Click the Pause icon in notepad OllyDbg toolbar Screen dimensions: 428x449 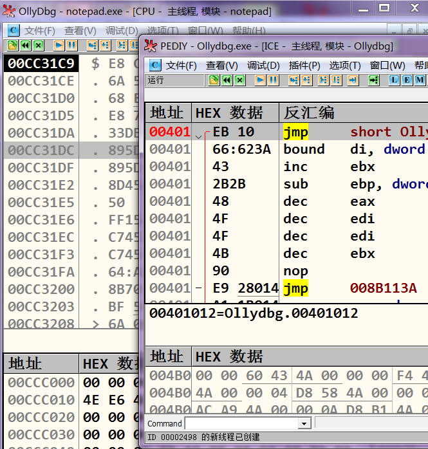(72, 45)
